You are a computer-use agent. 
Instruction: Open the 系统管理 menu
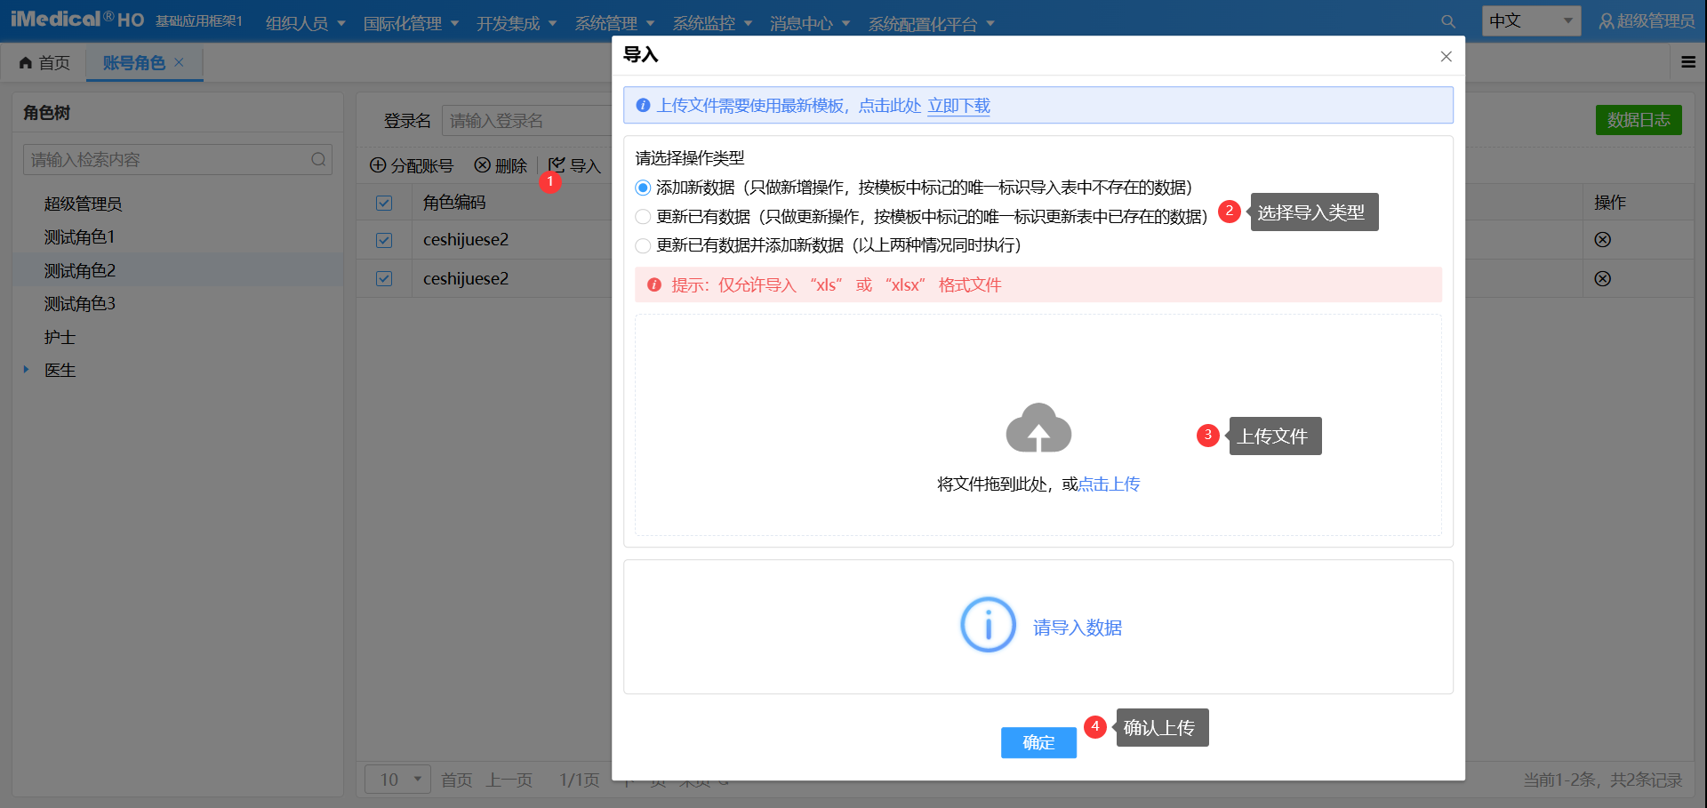tap(613, 23)
